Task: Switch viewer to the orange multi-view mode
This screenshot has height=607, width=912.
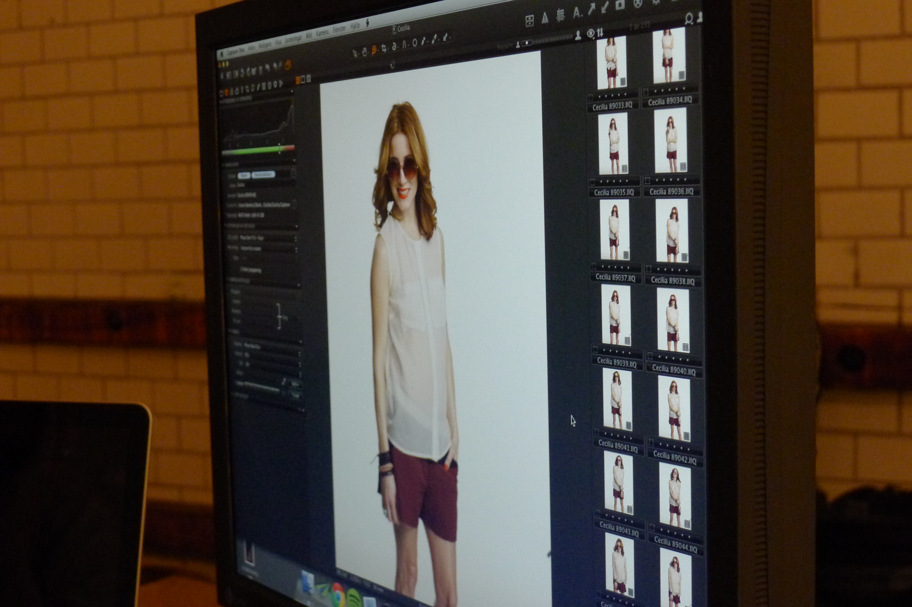Action: (298, 80)
